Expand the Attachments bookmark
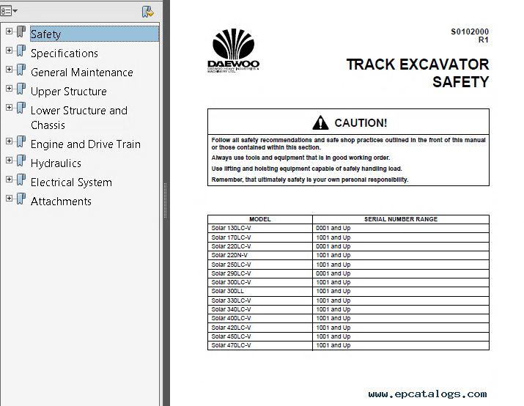524x406 pixels. click(x=9, y=198)
